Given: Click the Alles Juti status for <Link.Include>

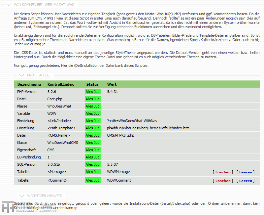Looking at the screenshot, I should click(93, 121).
